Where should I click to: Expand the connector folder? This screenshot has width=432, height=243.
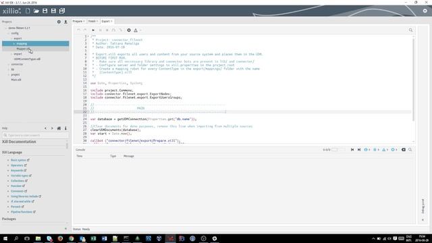9,65
